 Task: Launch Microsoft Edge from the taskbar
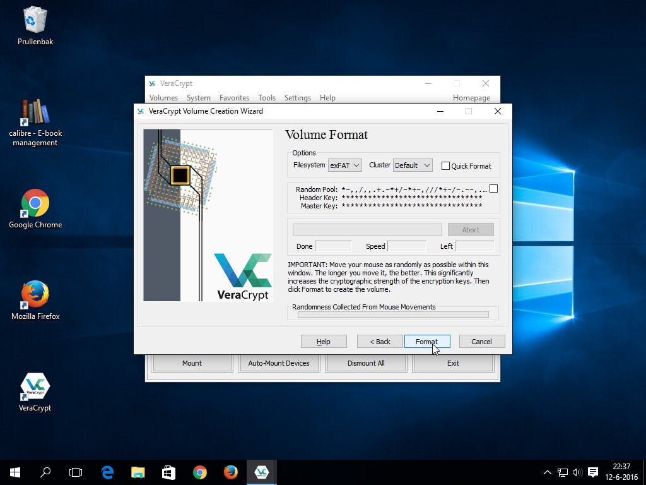(x=107, y=472)
